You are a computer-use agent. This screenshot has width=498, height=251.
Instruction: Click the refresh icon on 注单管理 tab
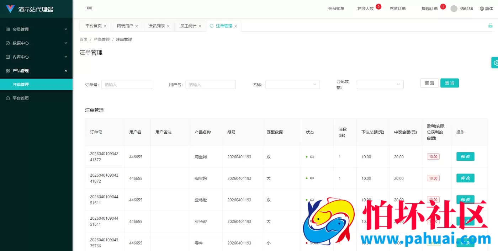coord(212,26)
